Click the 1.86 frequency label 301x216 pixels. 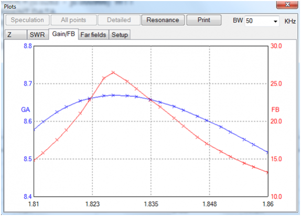click(x=268, y=204)
